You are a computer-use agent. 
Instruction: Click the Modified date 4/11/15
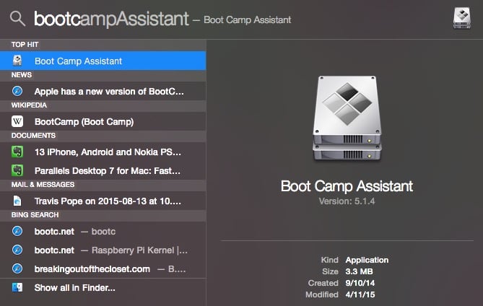click(360, 294)
